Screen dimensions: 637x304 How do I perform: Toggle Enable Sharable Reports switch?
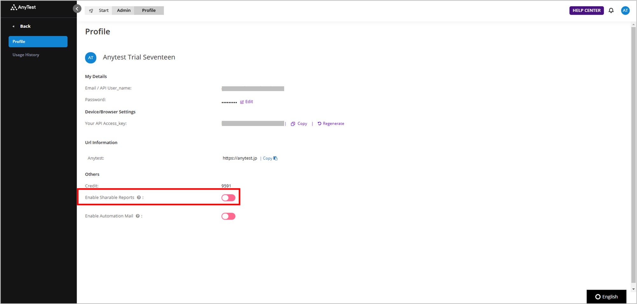tap(228, 198)
